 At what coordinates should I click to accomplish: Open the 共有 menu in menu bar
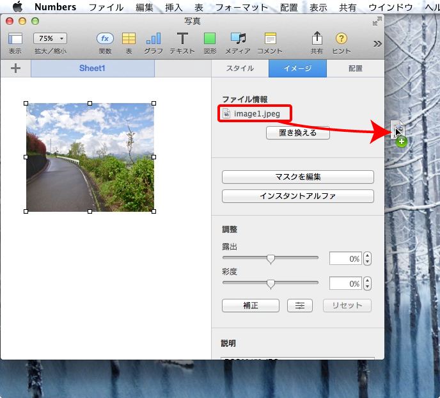click(x=347, y=7)
